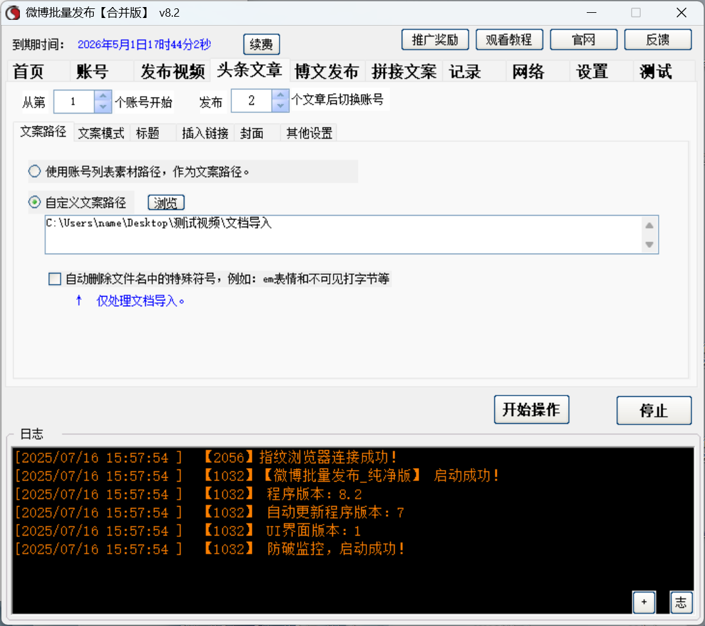The height and width of the screenshot is (626, 705).
Task: Click path box scrollbar down arrow
Action: coord(649,245)
